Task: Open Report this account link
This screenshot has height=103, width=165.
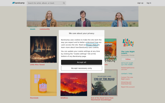Action: 128,87
